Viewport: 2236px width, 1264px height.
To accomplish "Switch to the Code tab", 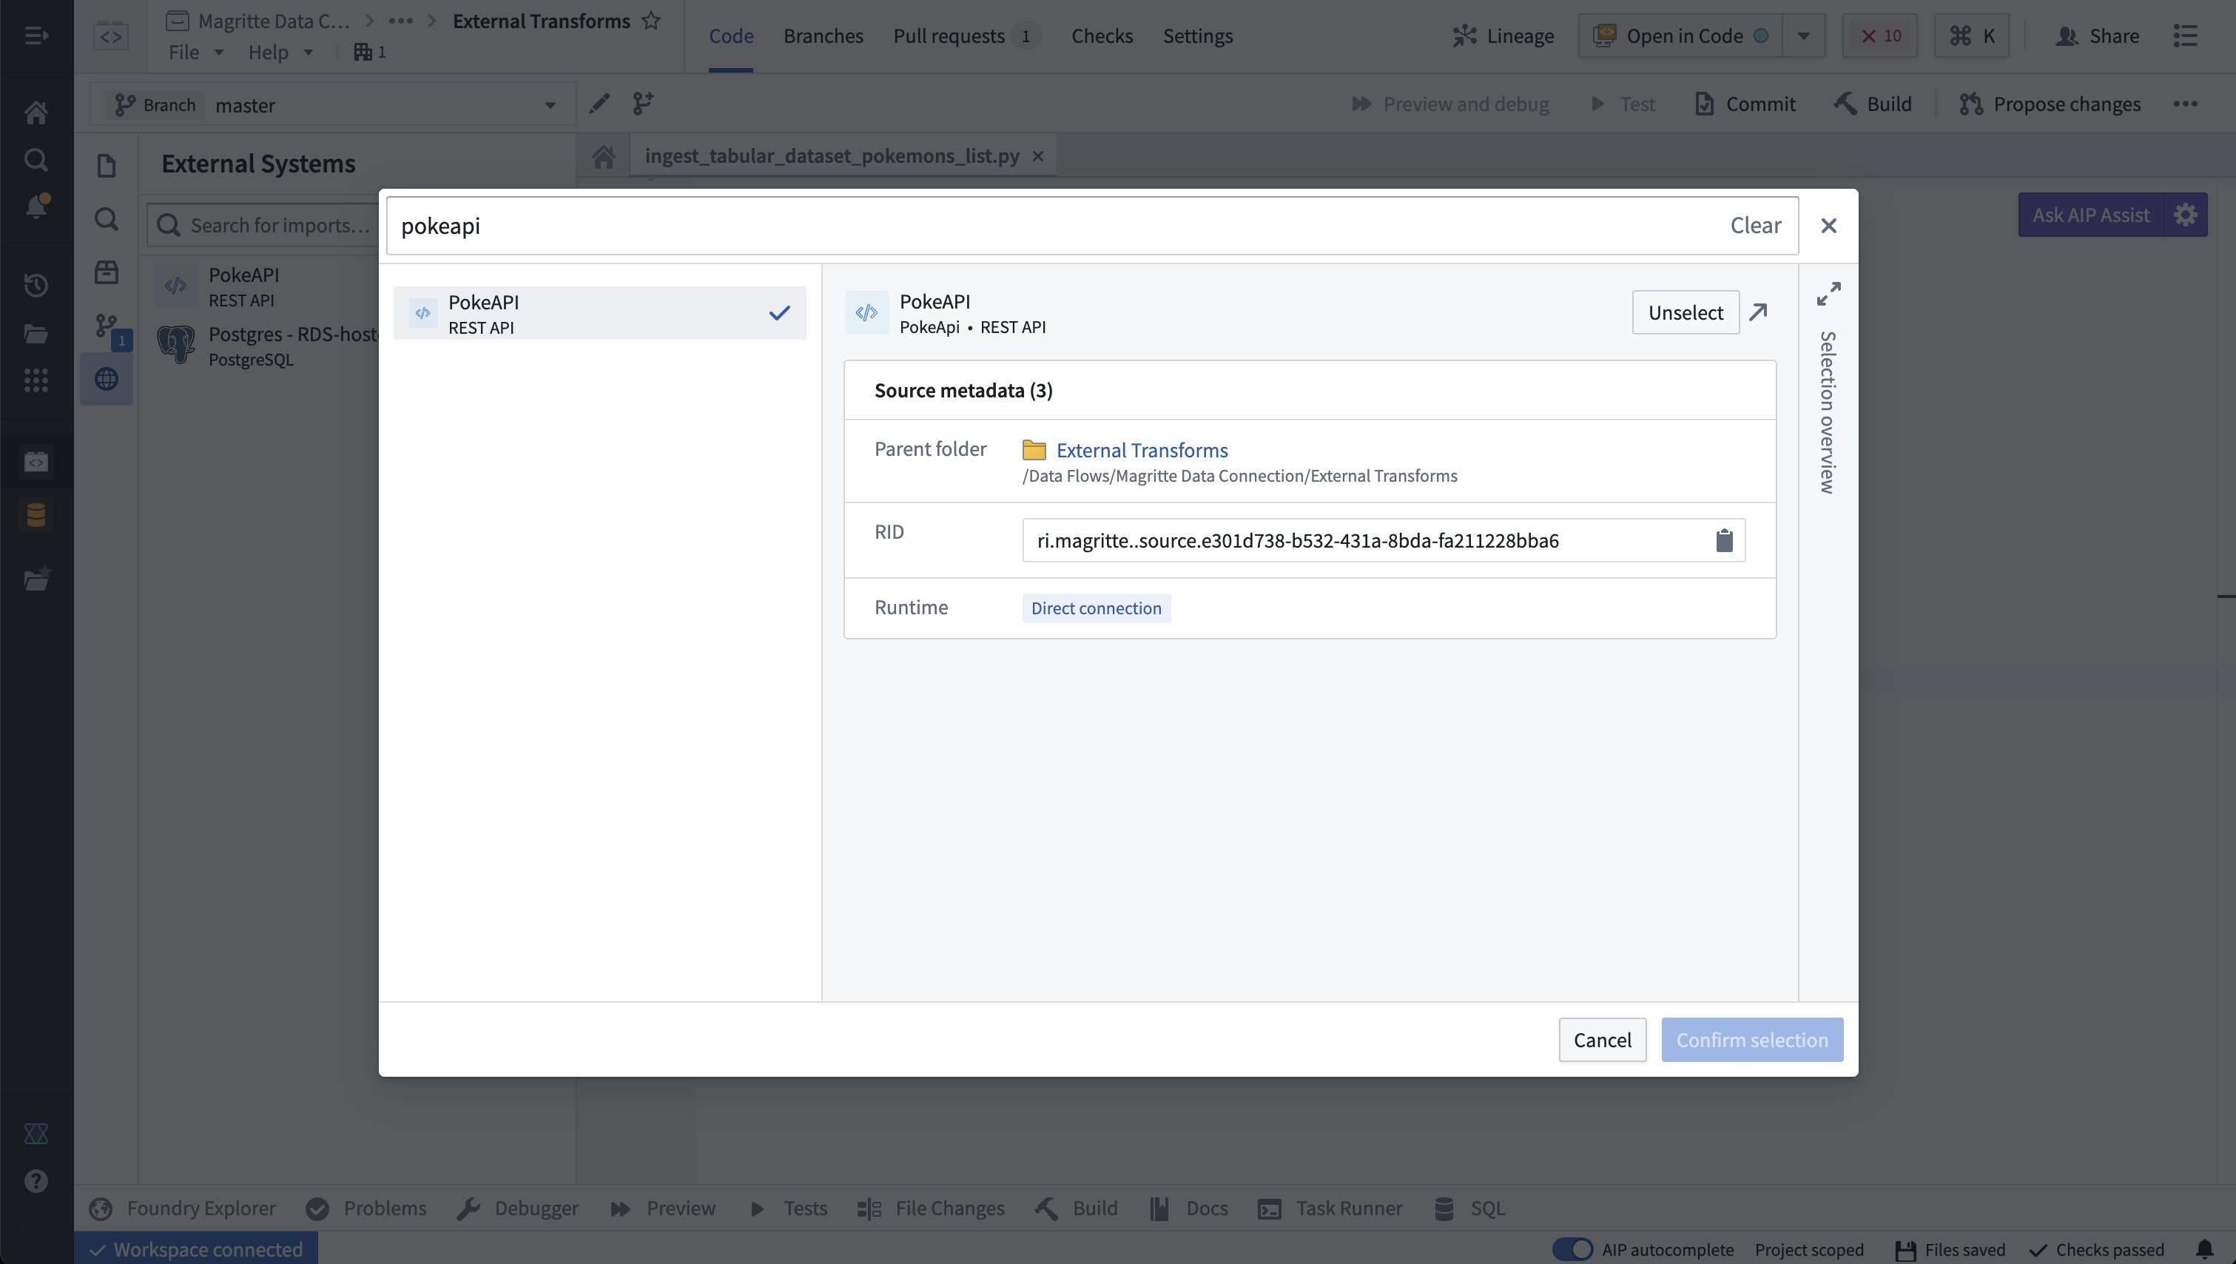I will click(x=731, y=36).
